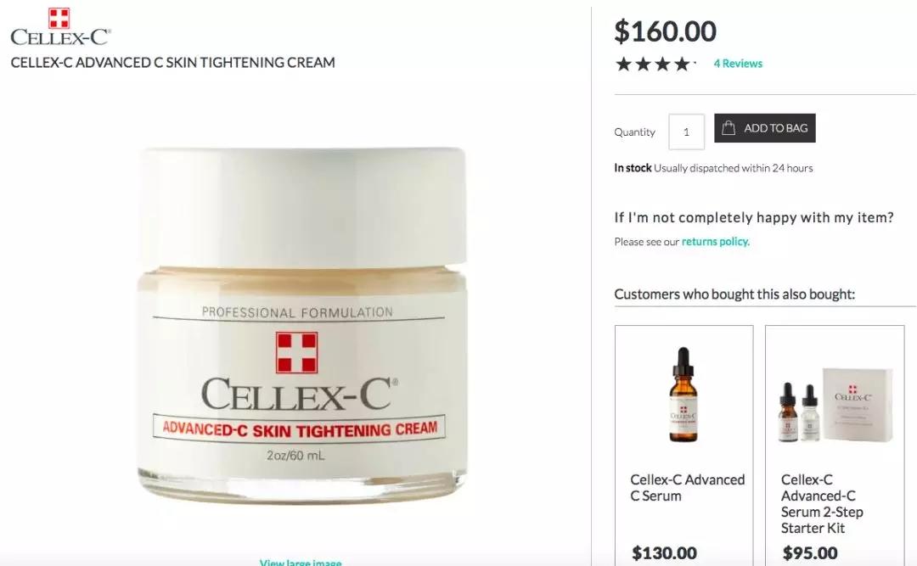
Task: Click the first star in the rating
Action: (623, 64)
